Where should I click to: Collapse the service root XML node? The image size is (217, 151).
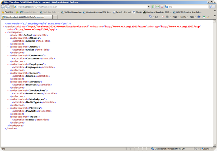[x=3, y=26]
